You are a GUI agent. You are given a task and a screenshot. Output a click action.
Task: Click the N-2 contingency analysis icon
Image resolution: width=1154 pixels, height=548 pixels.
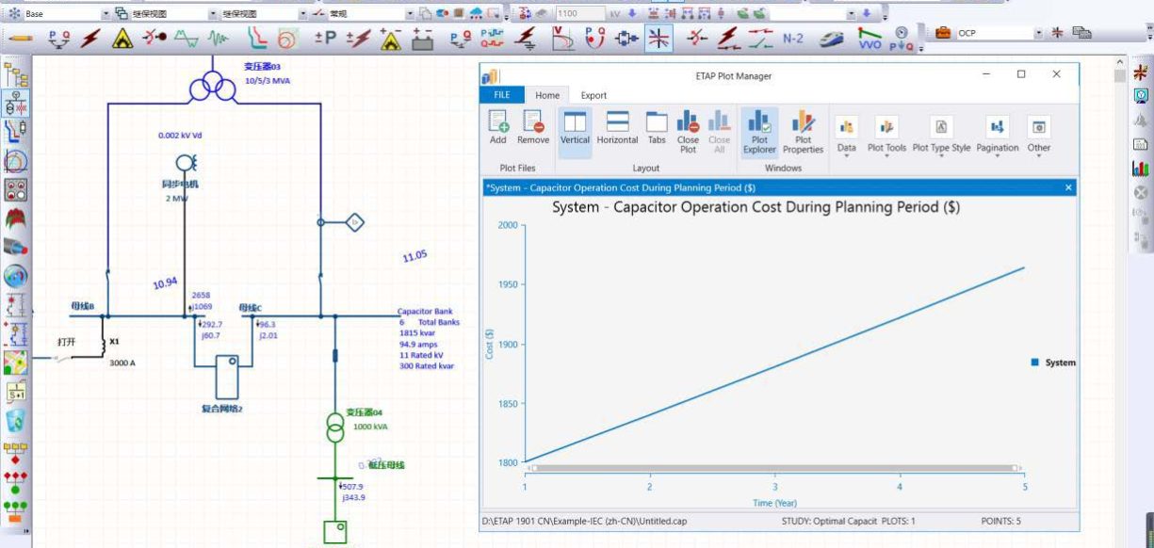pos(793,39)
